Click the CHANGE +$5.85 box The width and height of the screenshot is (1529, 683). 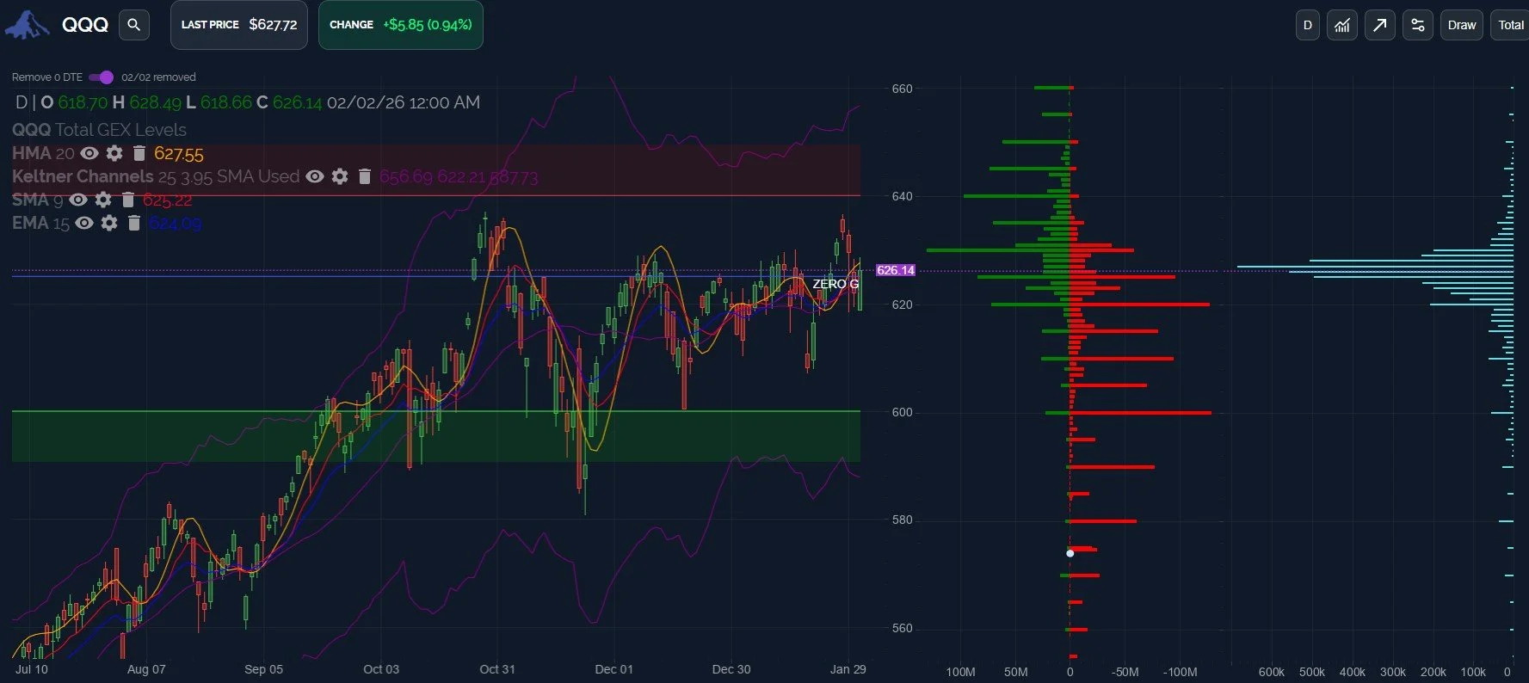click(401, 25)
